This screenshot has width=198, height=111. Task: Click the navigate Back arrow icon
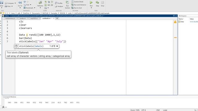click(25, 2)
